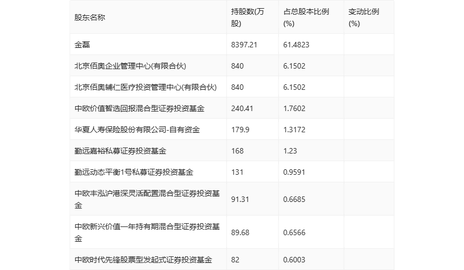Image resolution: width=464 pixels, height=270 pixels.
Task: Select the value 89.68
Action: tap(240, 232)
